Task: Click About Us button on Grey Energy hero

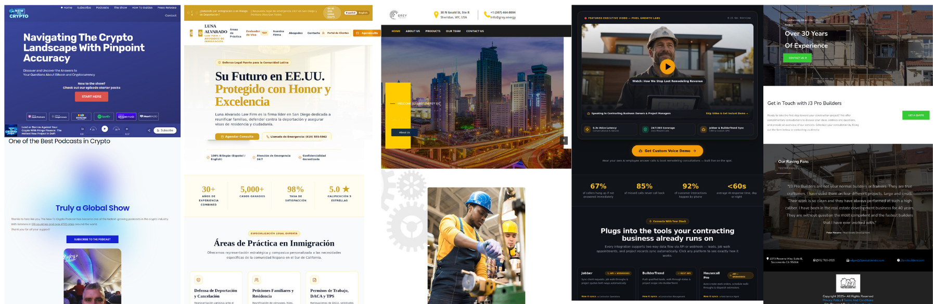Action: click(x=404, y=133)
